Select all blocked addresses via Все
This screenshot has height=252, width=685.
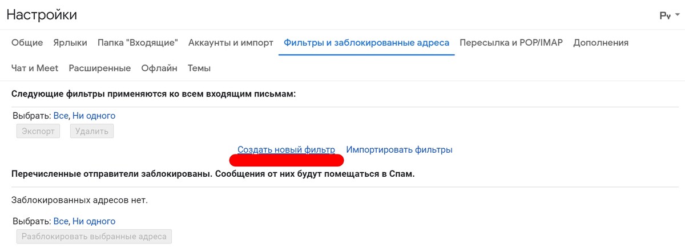coord(61,221)
